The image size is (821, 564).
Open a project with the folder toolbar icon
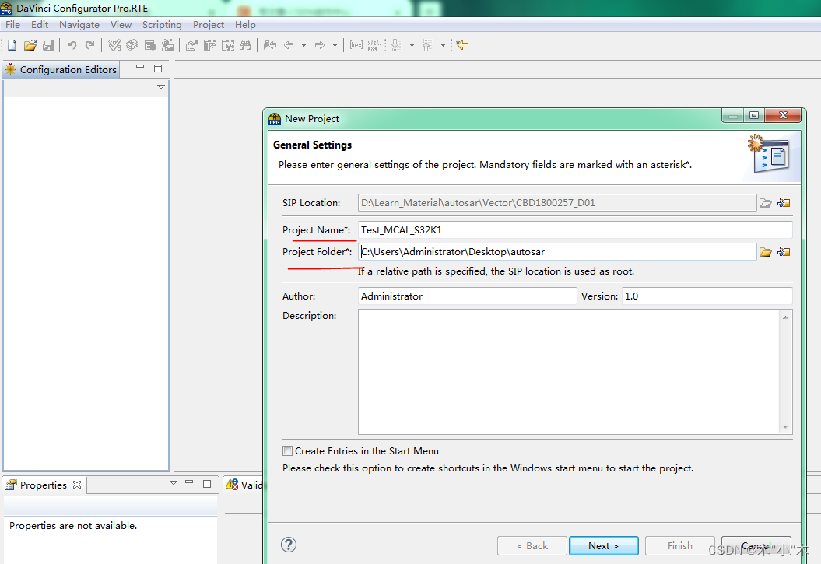30,45
